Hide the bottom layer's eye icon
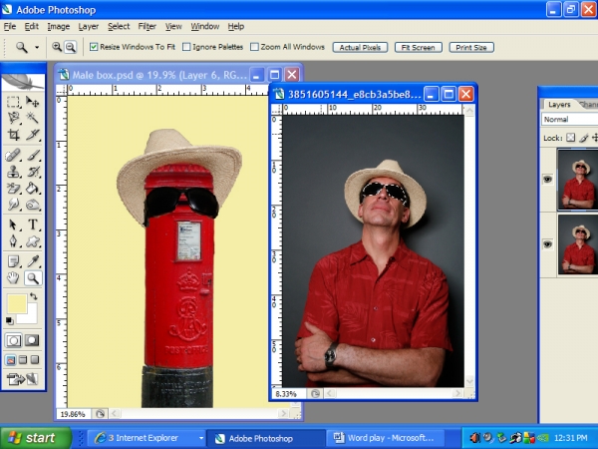598x449 pixels. 547,244
